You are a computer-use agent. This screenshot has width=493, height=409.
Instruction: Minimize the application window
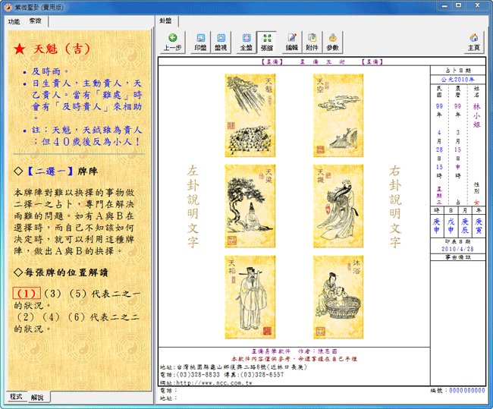click(x=445, y=5)
